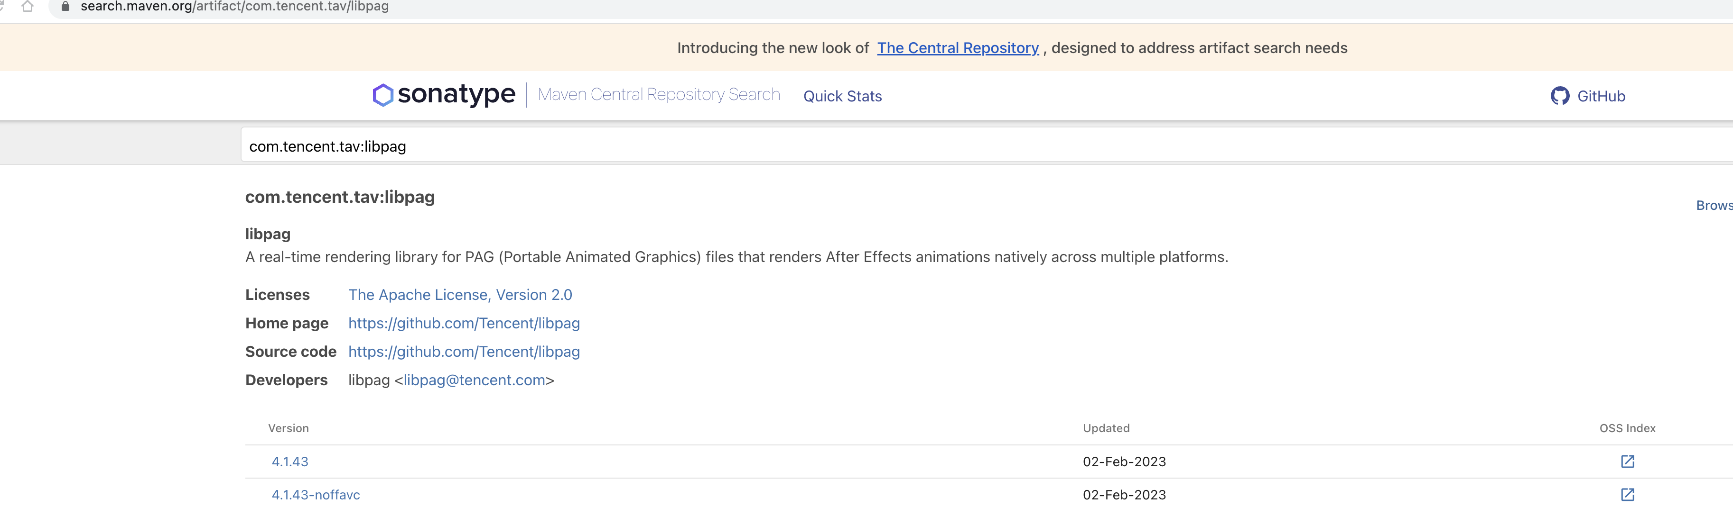Screen dimensions: 1733x507
Task: Open OSS Index for version 4.1.43
Action: (1627, 462)
